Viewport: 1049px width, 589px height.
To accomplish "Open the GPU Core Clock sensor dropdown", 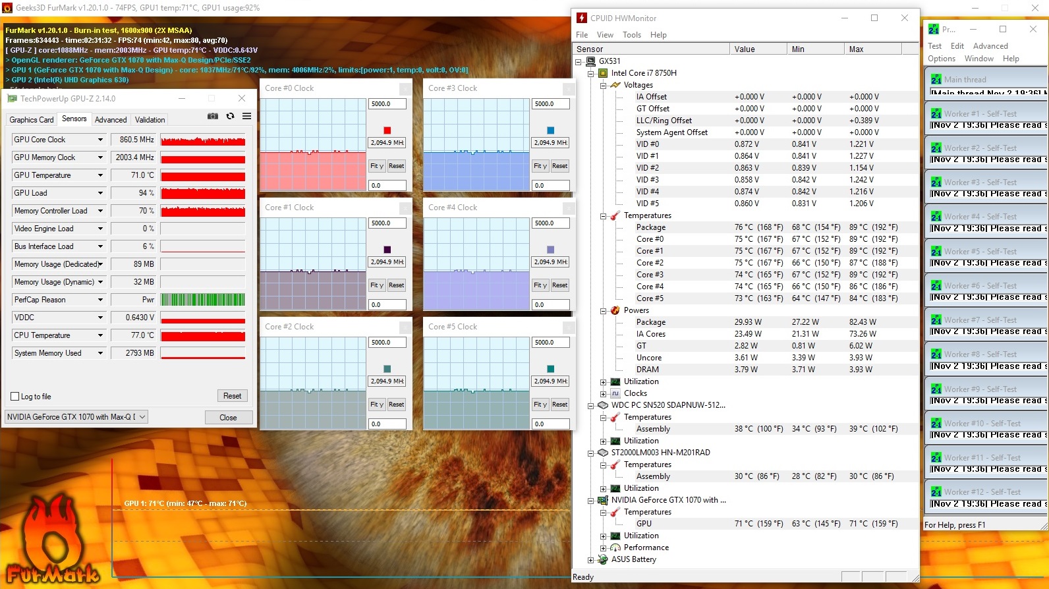I will (100, 140).
